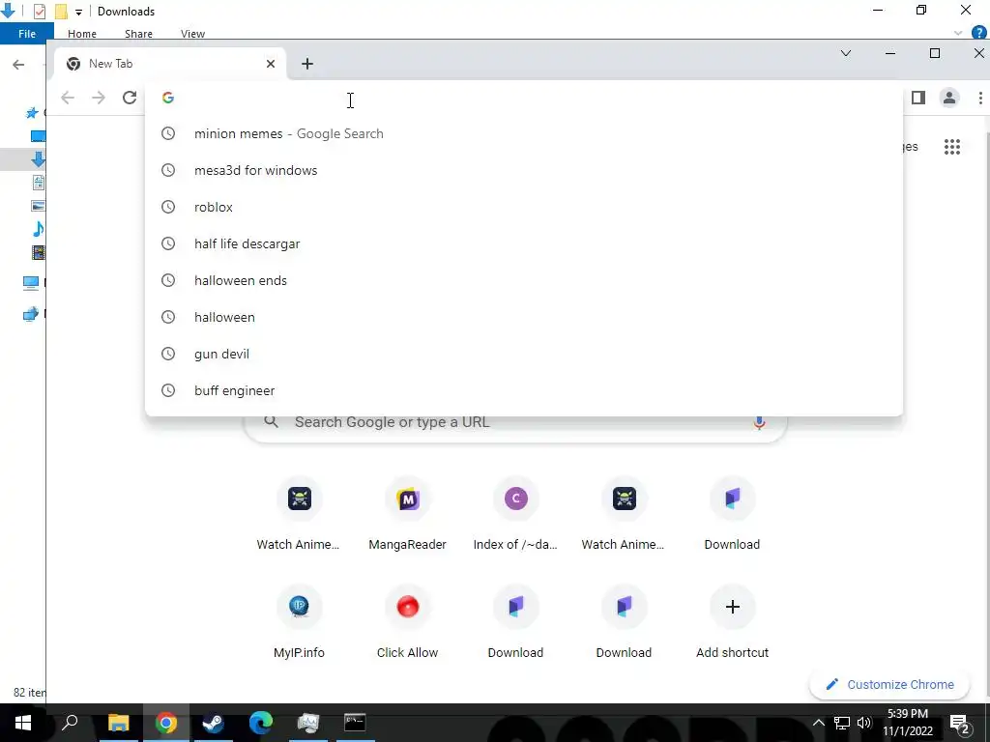Open the Home ribbon tab in Explorer

point(82,34)
